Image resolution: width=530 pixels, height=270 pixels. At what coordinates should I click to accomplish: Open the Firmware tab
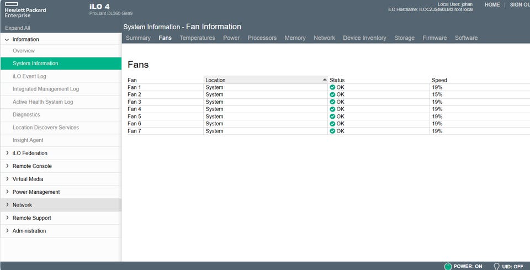tap(434, 38)
